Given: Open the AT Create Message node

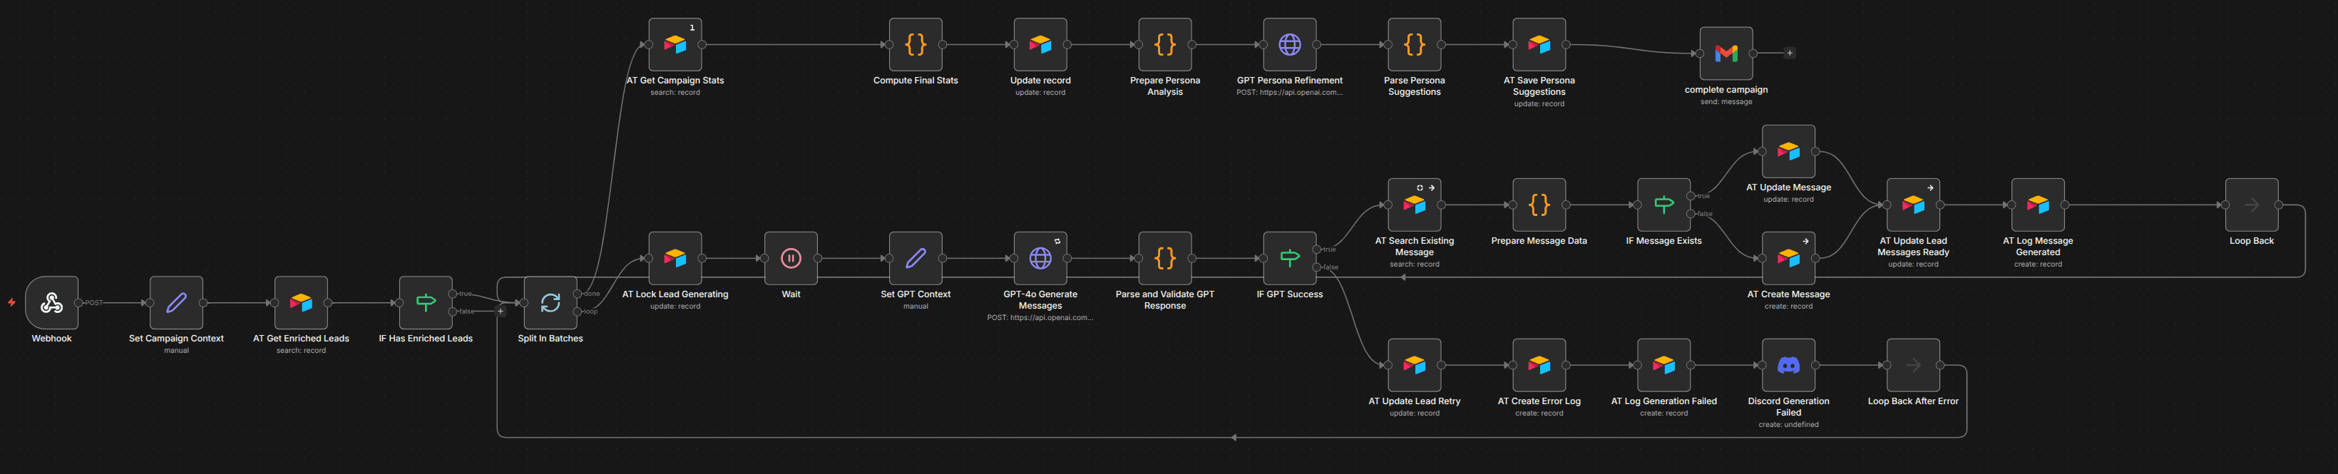Looking at the screenshot, I should [1789, 258].
